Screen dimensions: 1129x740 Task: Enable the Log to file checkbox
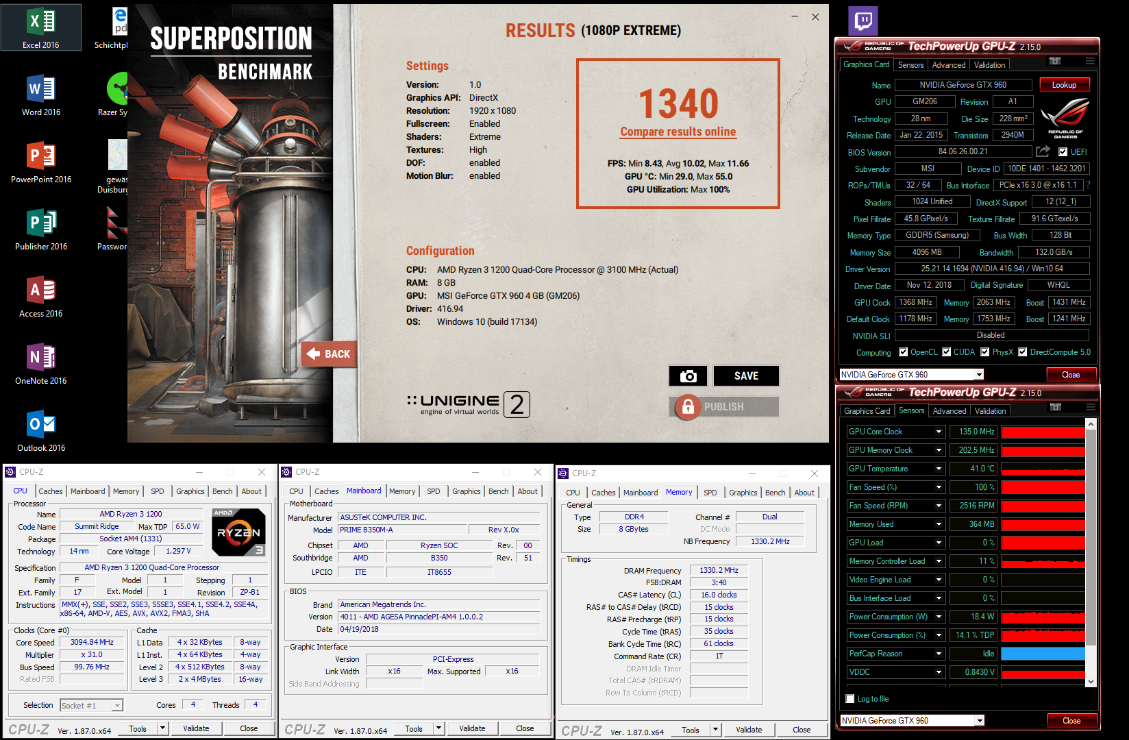850,699
